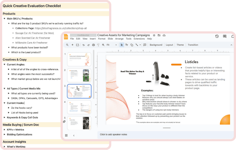Expand 'What ad types are currently being used?'

point(9,93)
